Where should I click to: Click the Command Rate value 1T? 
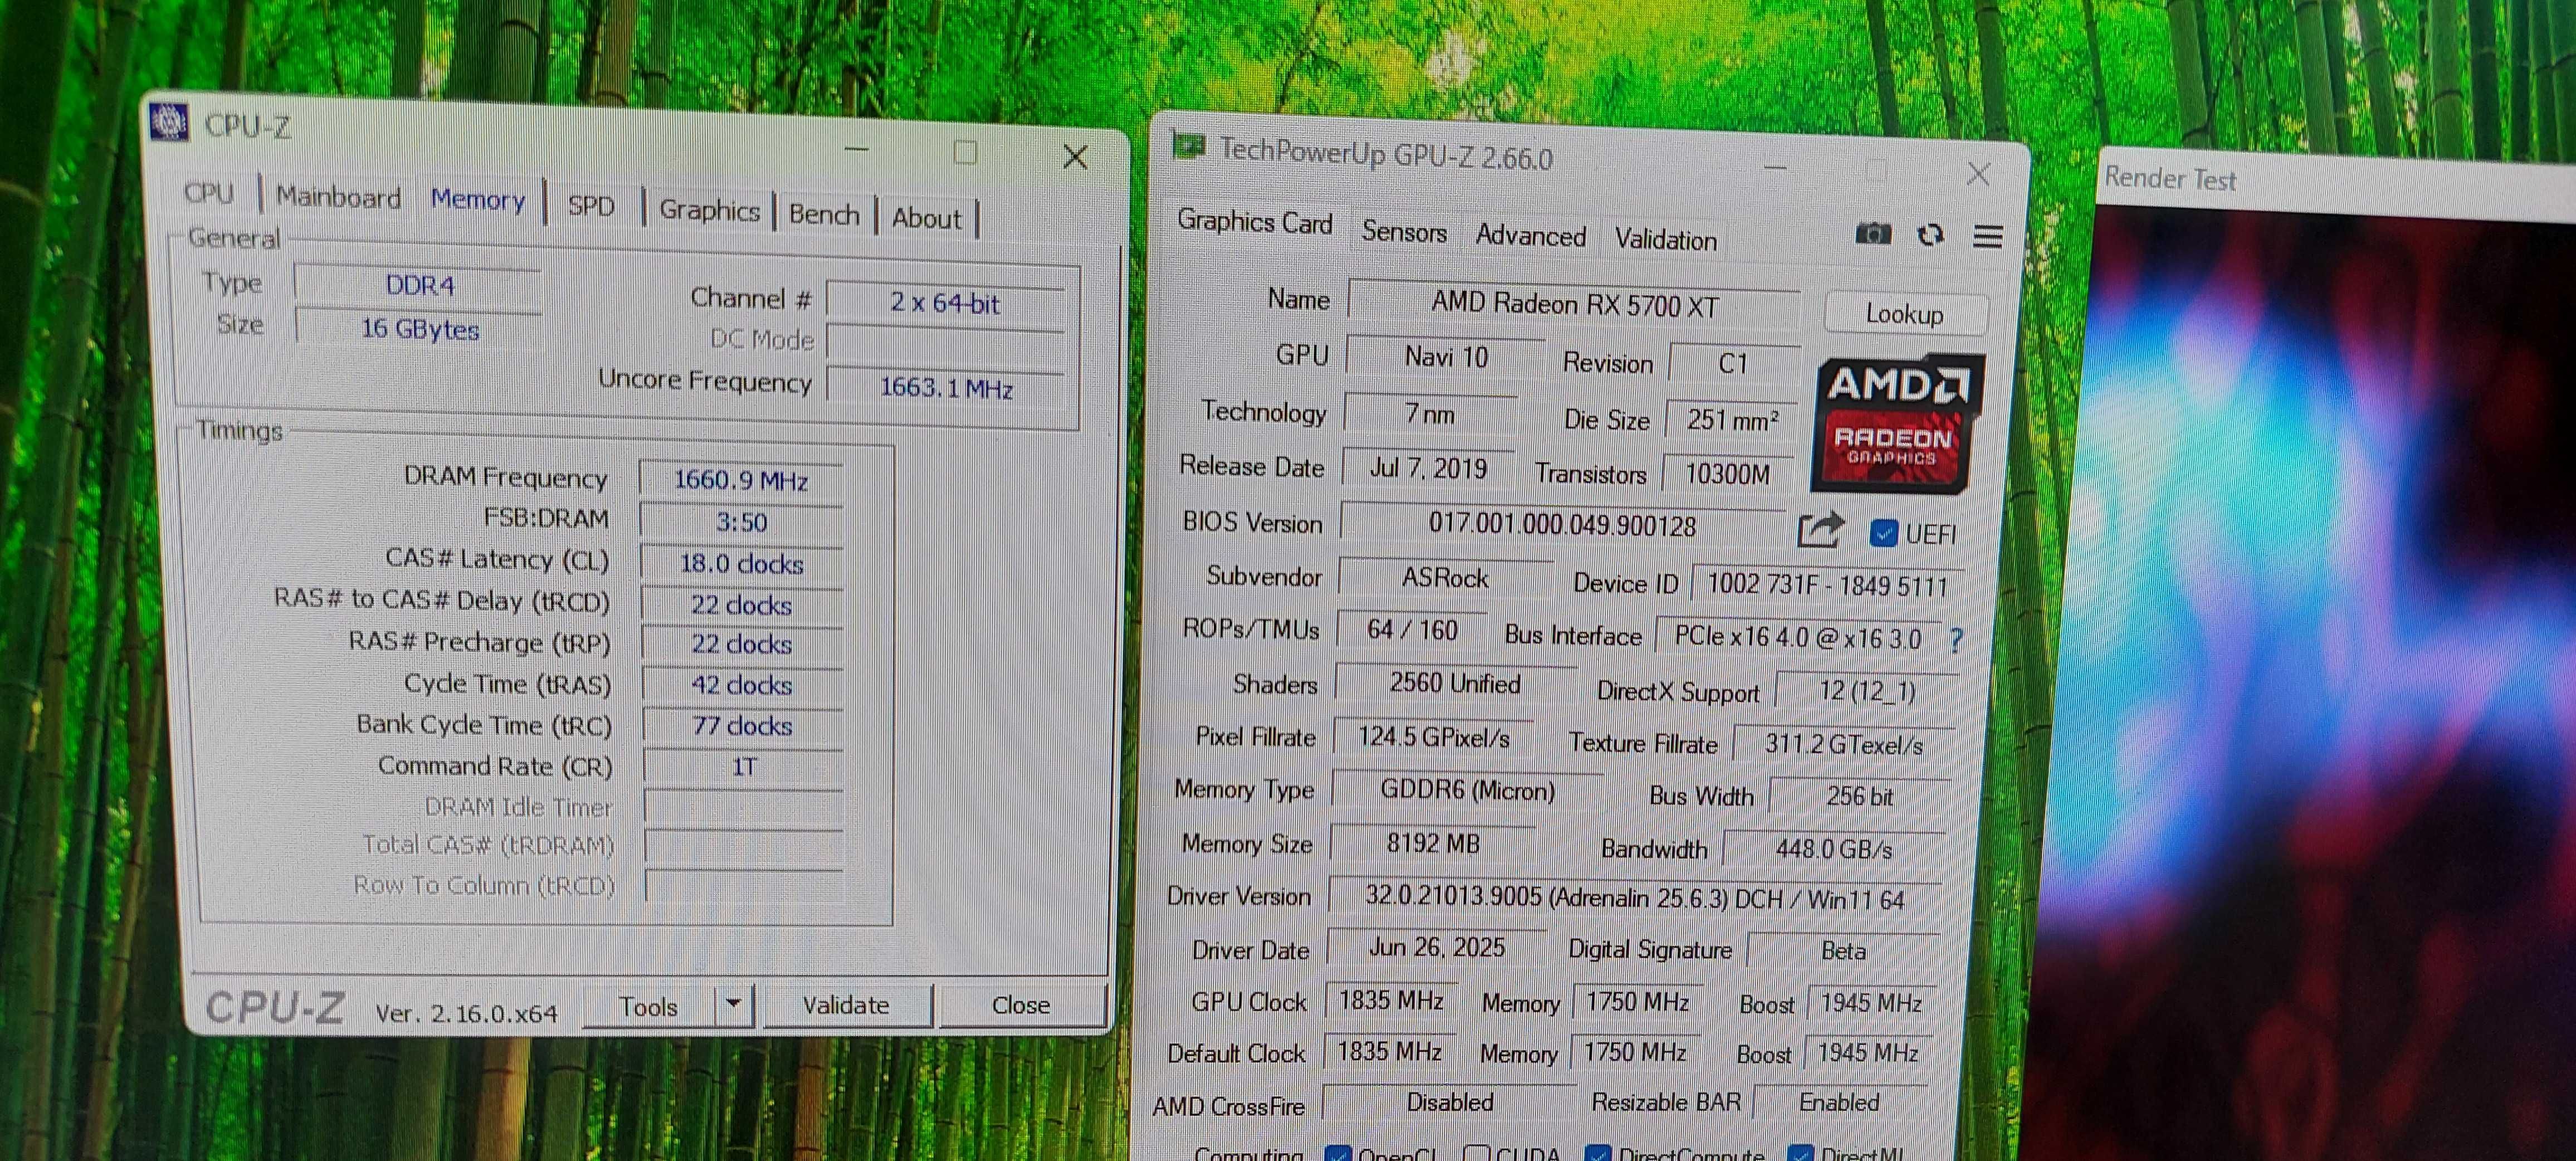pos(743,766)
